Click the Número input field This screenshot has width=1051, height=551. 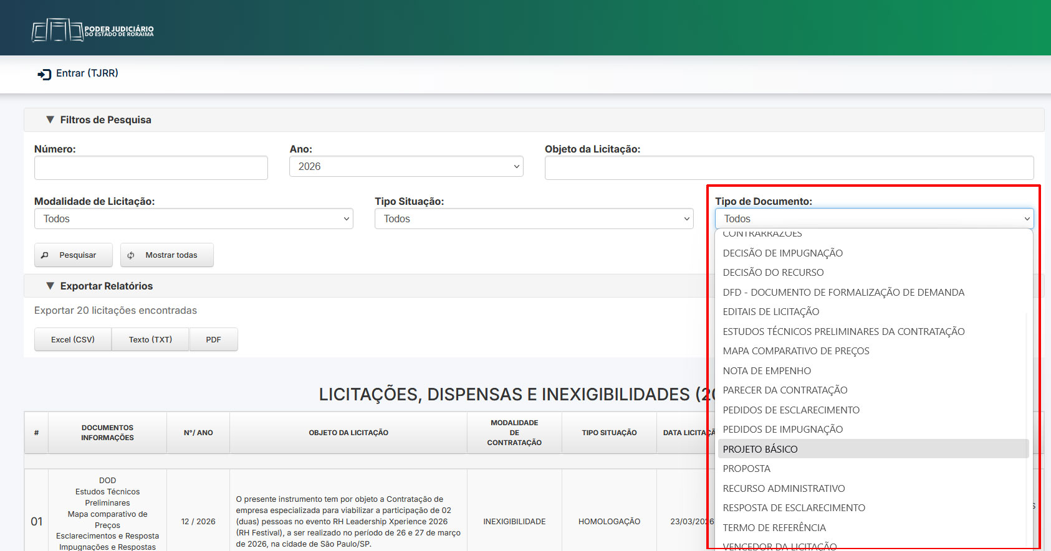click(x=151, y=168)
